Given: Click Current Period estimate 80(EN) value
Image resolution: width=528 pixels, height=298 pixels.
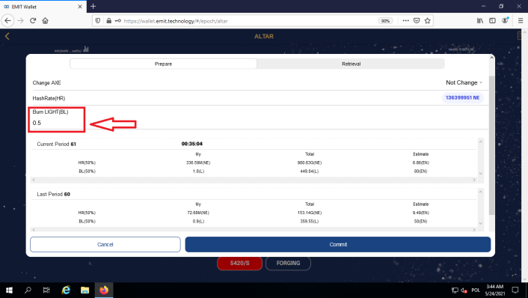Looking at the screenshot, I should (x=420, y=171).
